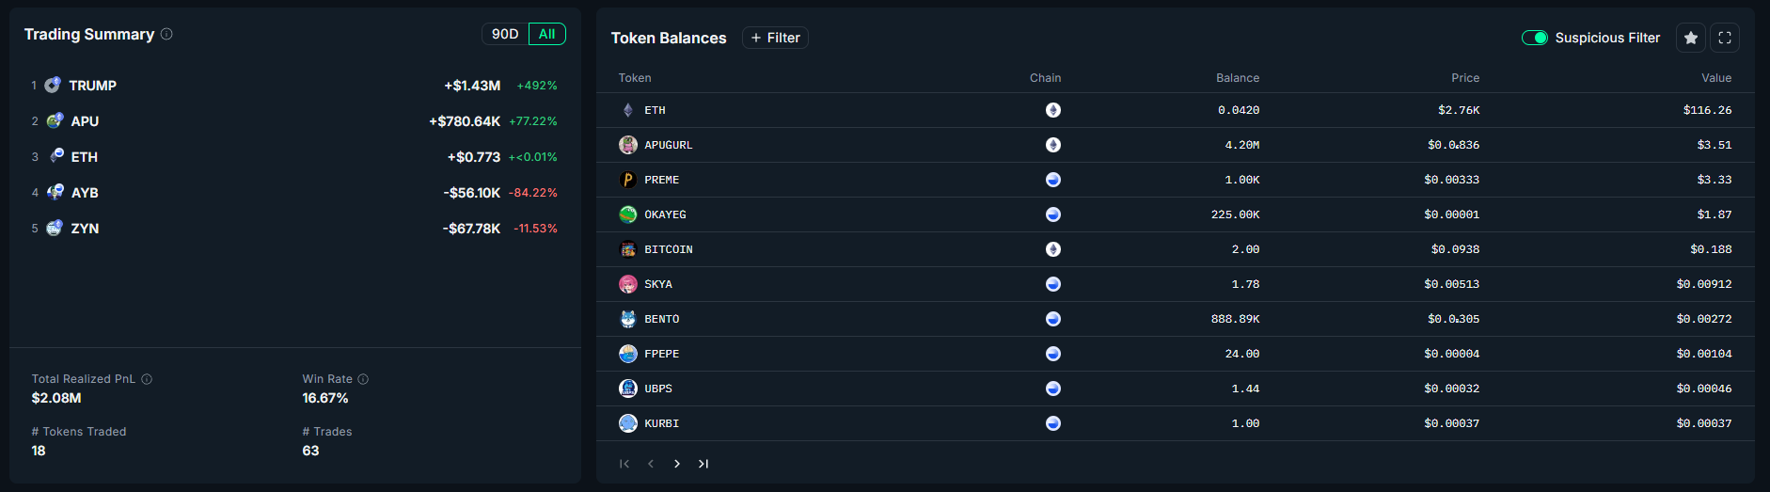1770x492 pixels.
Task: Sort by the Token column header
Action: (635, 78)
